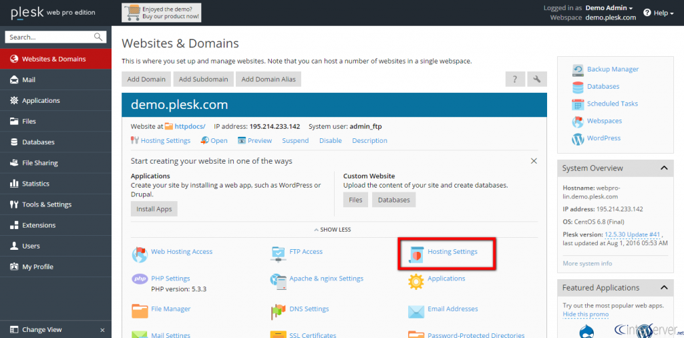This screenshot has height=338, width=684.
Task: Click the Add Domain button
Action: point(146,79)
